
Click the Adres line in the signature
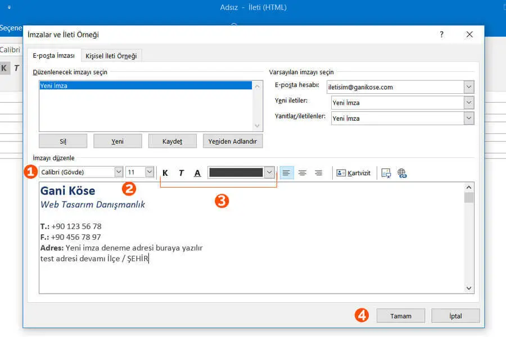121,248
